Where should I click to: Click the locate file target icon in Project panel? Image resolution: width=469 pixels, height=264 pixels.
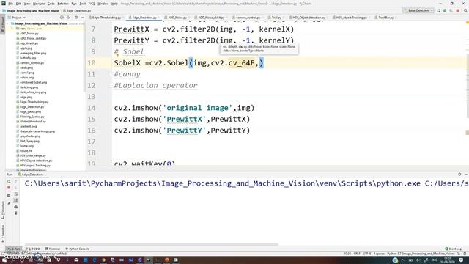[62, 18]
